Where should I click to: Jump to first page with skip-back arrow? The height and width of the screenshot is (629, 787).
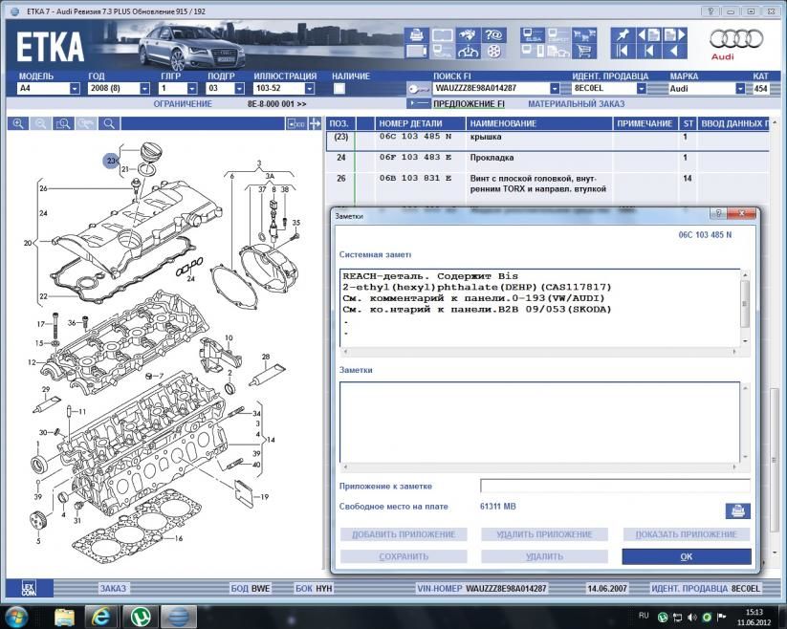pos(623,52)
